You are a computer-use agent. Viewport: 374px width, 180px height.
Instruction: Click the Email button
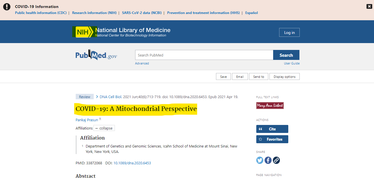tap(240, 76)
